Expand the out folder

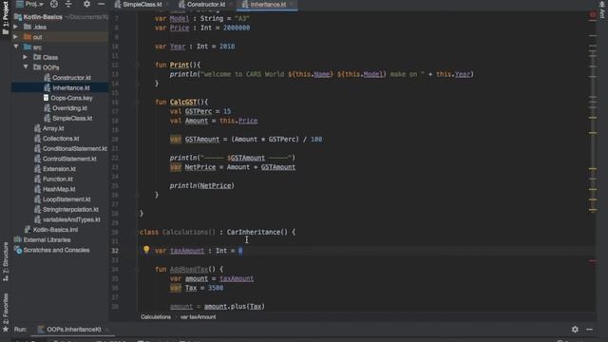(x=16, y=37)
